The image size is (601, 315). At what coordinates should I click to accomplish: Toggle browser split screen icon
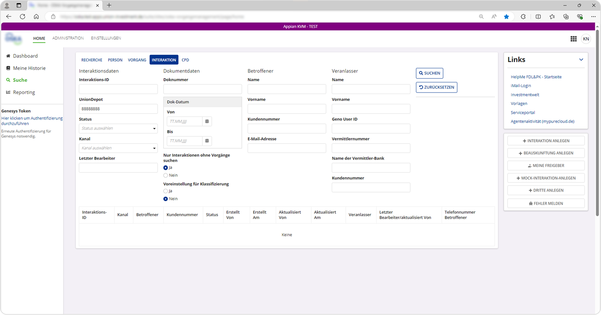coord(538,17)
